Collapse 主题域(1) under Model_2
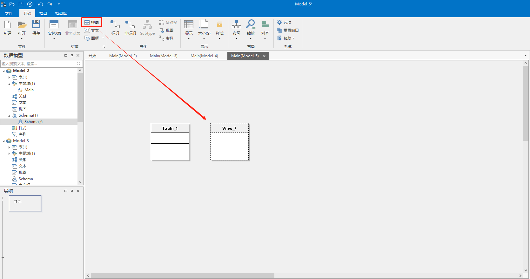Viewport: 530px width, 279px height. (x=9, y=84)
